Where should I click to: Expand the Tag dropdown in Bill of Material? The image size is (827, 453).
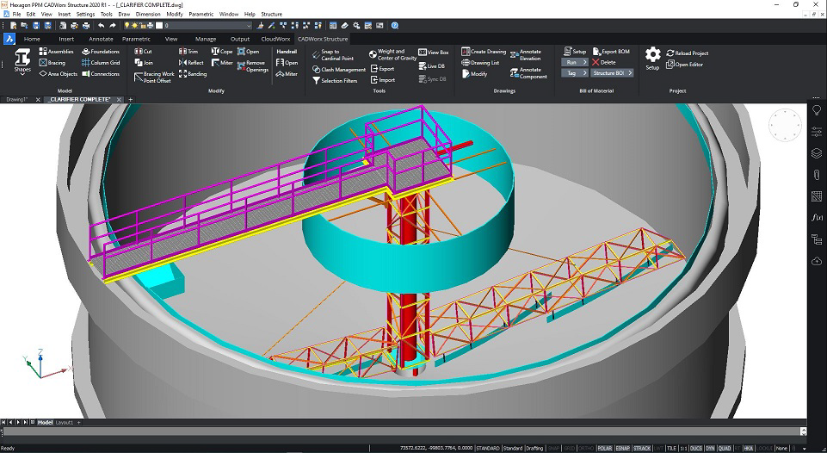(x=576, y=73)
